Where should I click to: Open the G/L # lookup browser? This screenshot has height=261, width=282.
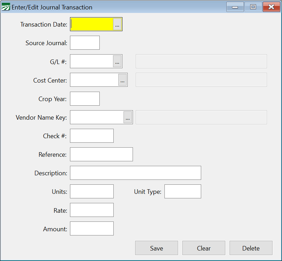tap(118, 61)
